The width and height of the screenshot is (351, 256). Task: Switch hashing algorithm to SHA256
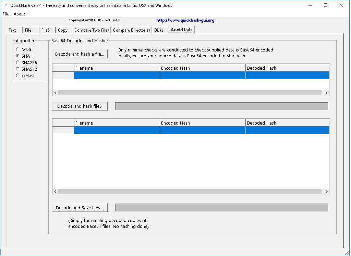pos(17,62)
